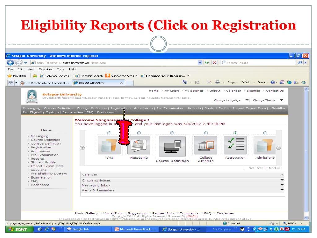Image resolution: width=317 pixels, height=238 pixels.
Task: Click the carousel next arrow
Action: [x=279, y=148]
